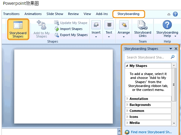181x135 pixels.
Task: Click the Import Shapes icon
Action: tap(57, 29)
